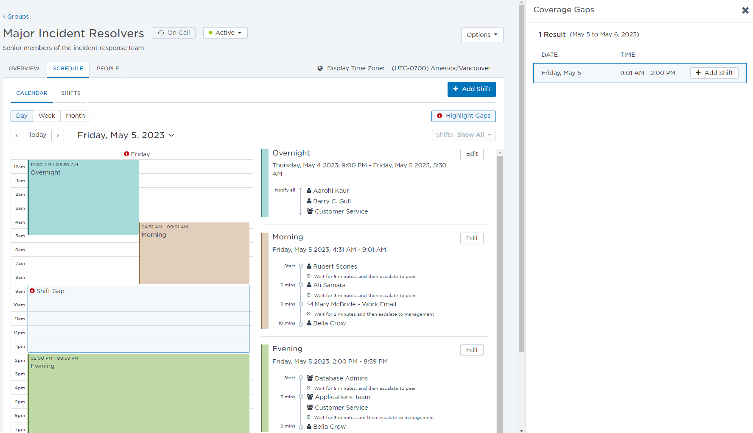The image size is (753, 433).
Task: Click main page scrollbar thumb
Action: (x=522, y=178)
